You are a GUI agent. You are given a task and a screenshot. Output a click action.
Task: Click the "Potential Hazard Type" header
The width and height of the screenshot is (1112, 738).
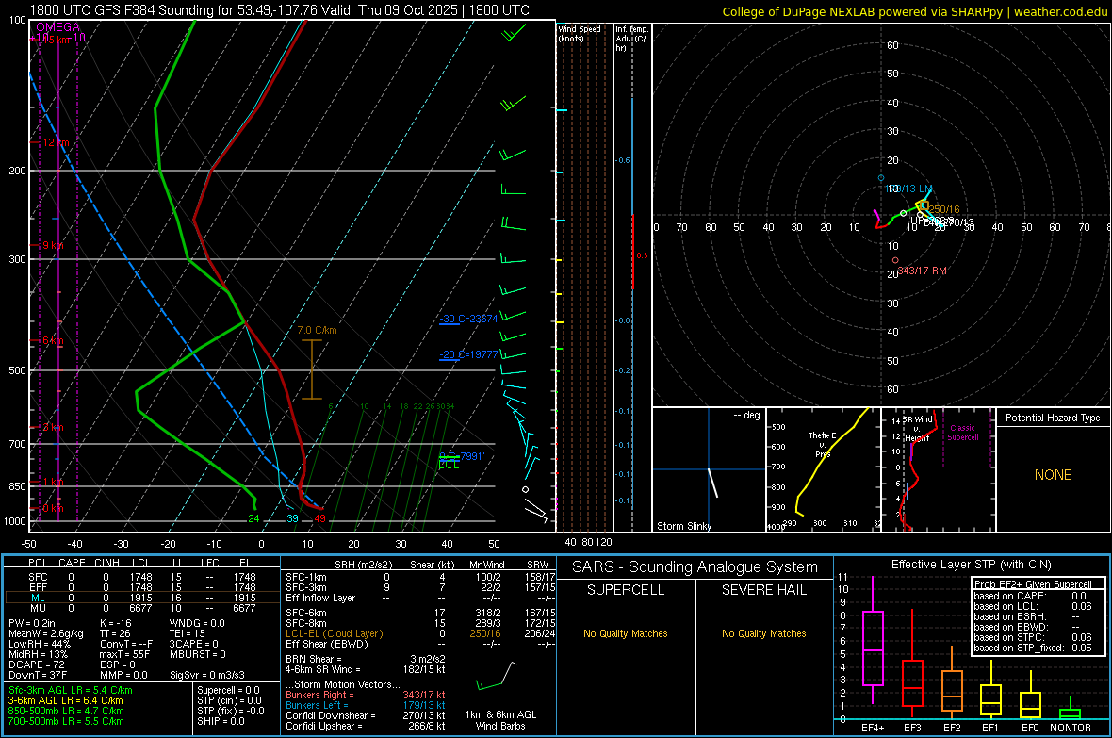tap(1053, 418)
